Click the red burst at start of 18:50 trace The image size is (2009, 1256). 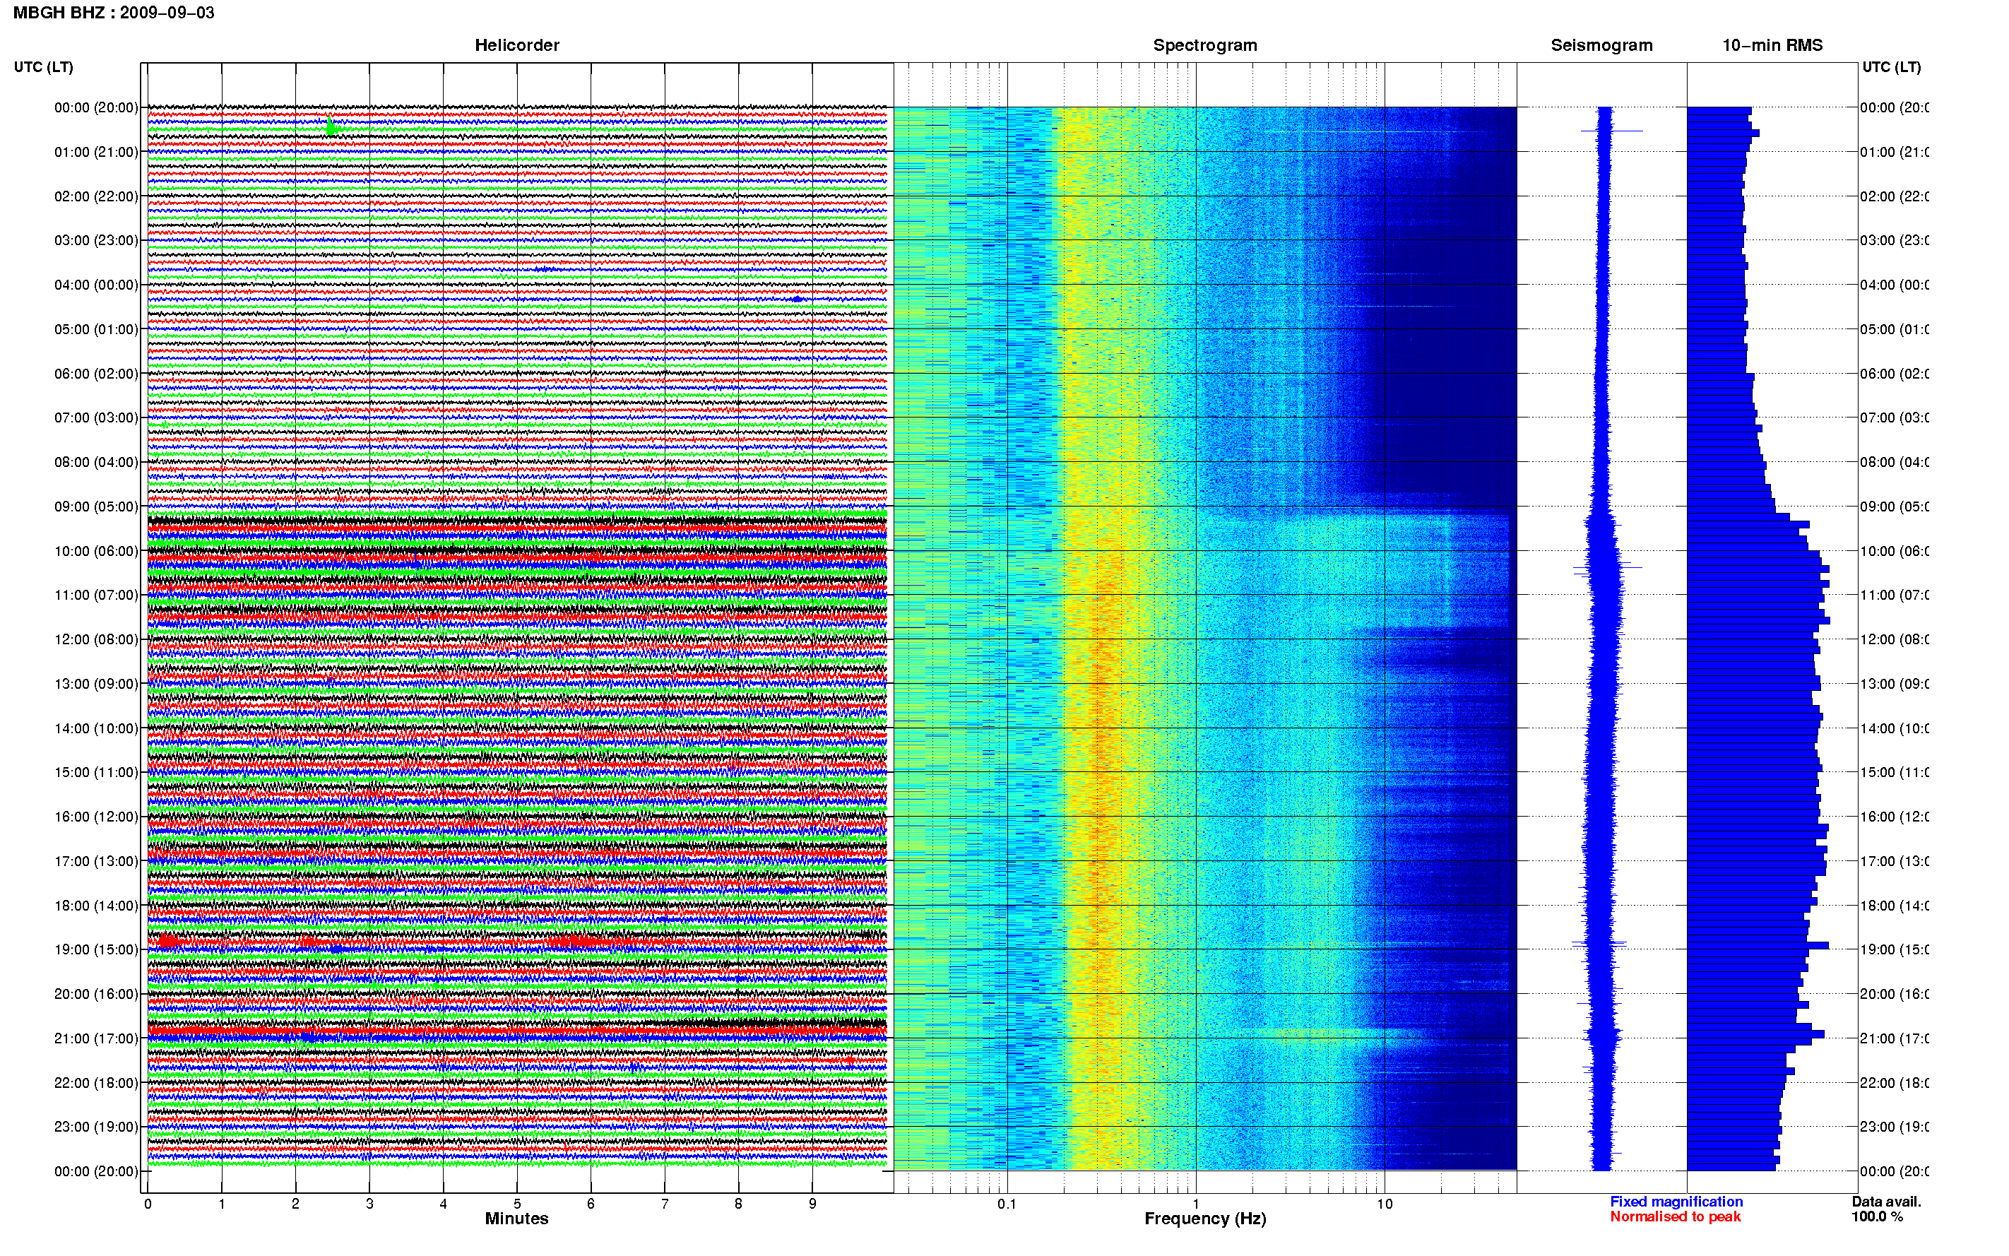click(x=167, y=941)
